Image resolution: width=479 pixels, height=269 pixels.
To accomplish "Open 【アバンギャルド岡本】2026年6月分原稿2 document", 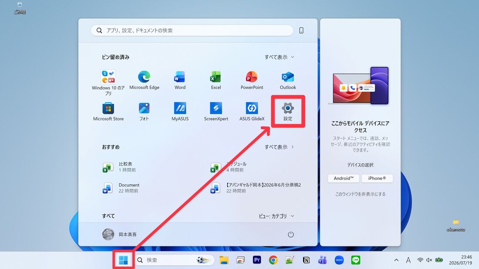I will tap(256, 188).
